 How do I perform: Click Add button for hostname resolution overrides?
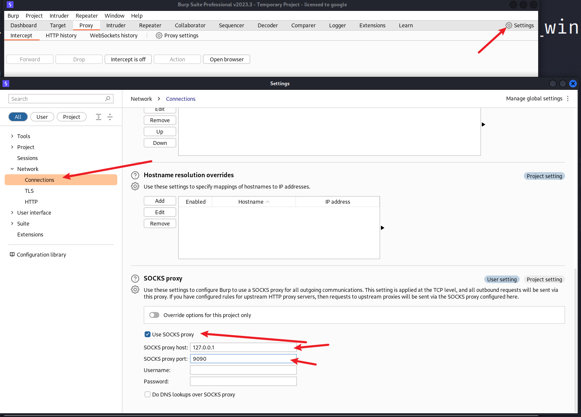[160, 201]
